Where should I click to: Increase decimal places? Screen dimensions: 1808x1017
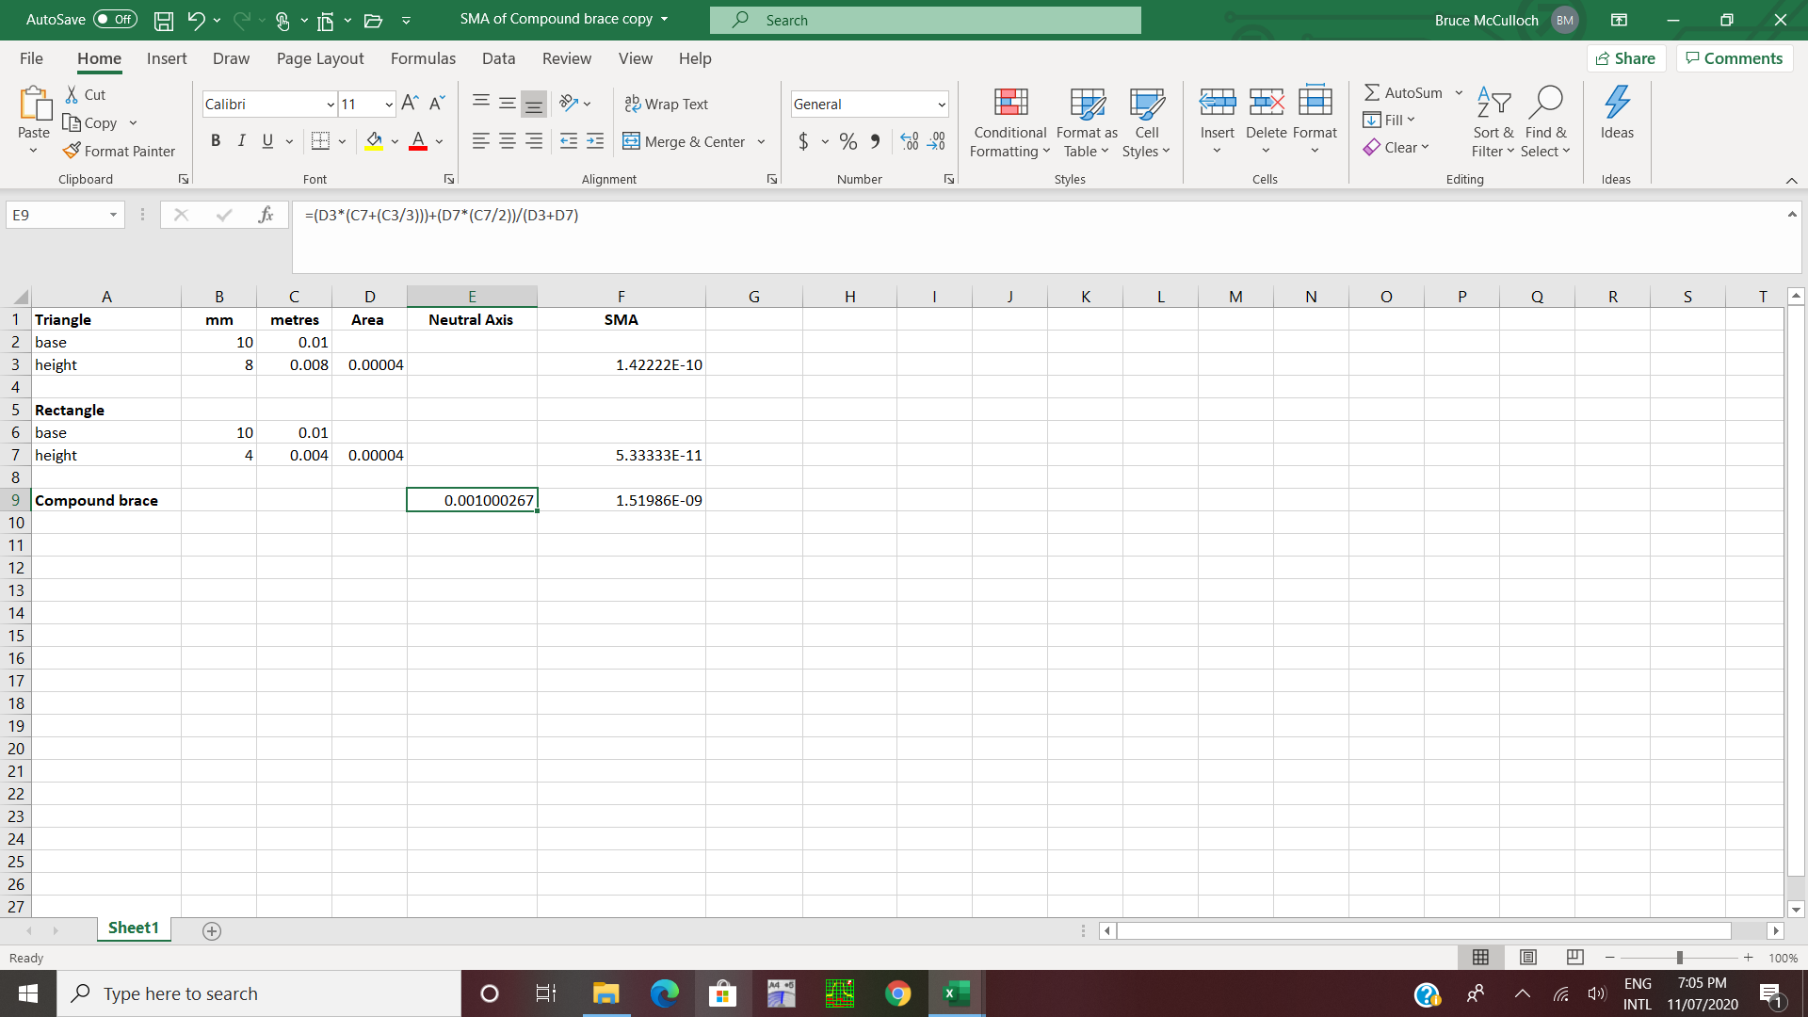tap(910, 141)
